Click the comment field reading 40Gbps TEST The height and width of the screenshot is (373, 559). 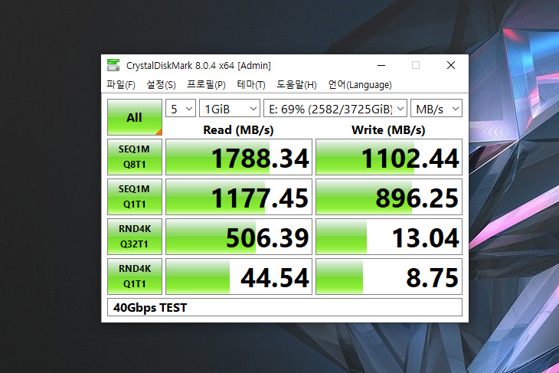285,307
